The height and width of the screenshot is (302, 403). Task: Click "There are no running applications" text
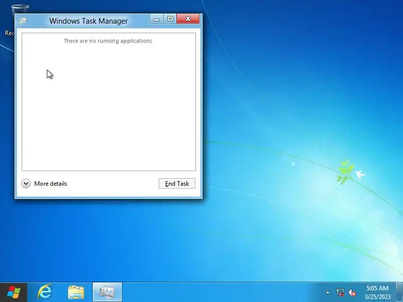(x=108, y=41)
